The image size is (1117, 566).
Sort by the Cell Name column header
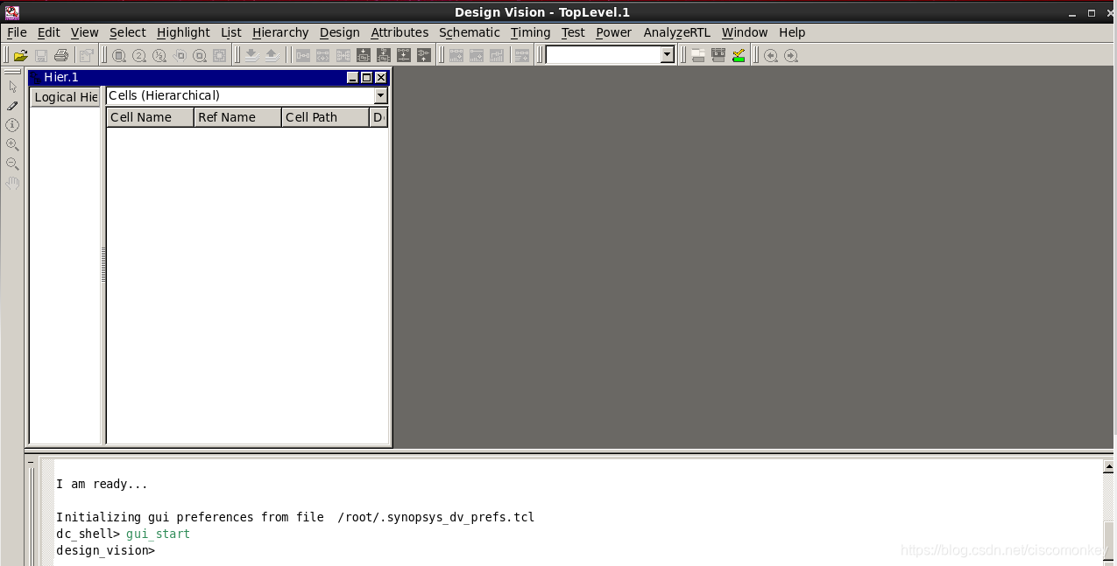150,117
